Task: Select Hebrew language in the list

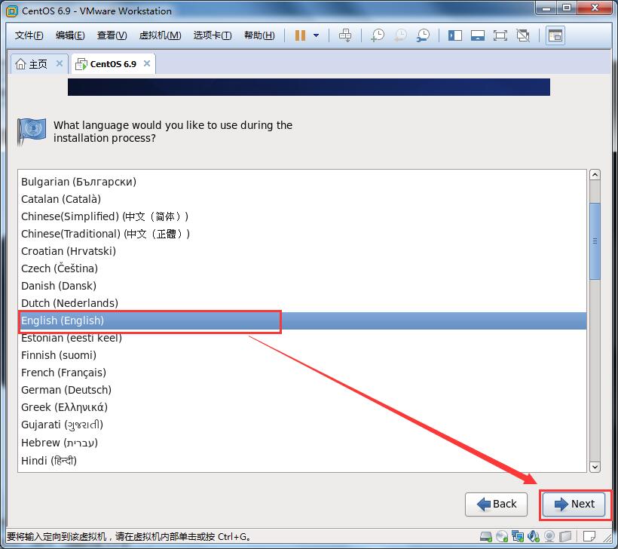Action: tap(302, 443)
